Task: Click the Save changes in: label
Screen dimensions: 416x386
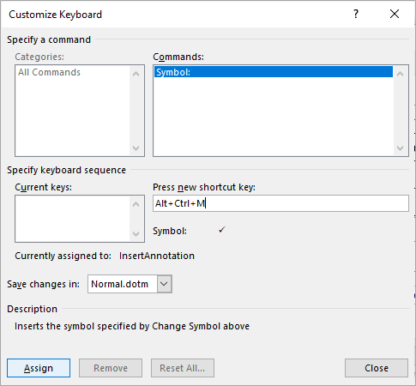Action: (44, 284)
